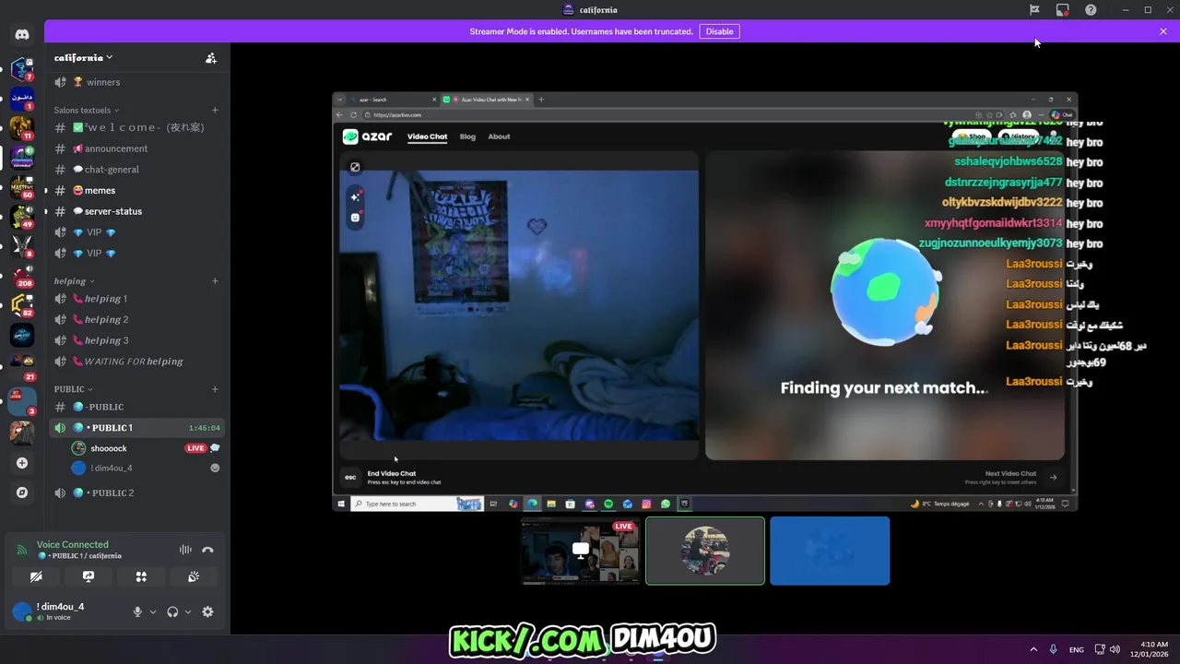Expand the california server dropdown menu
Screen dimensions: 1180x664
(83, 57)
